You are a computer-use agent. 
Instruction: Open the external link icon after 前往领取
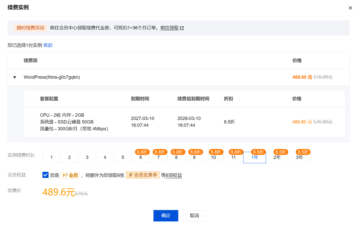(182, 28)
